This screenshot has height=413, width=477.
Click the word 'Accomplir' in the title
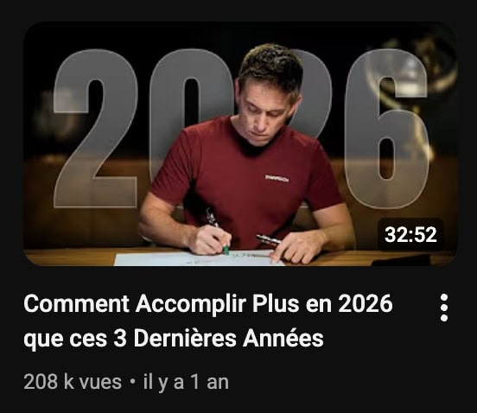[190, 304]
